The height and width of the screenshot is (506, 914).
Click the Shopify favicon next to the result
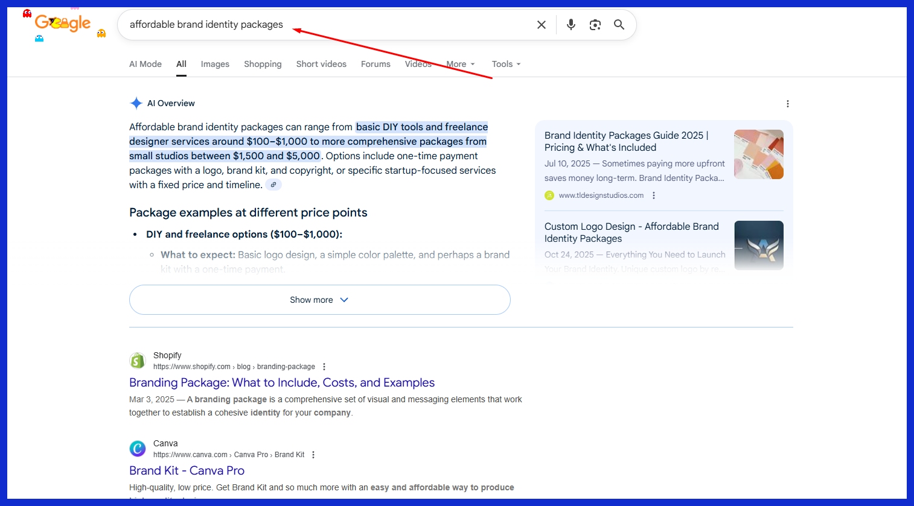tap(137, 360)
